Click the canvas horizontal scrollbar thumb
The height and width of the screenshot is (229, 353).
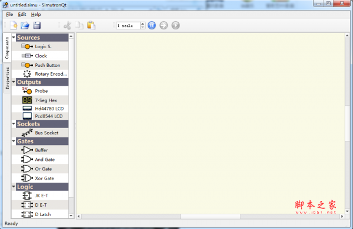tap(210, 217)
